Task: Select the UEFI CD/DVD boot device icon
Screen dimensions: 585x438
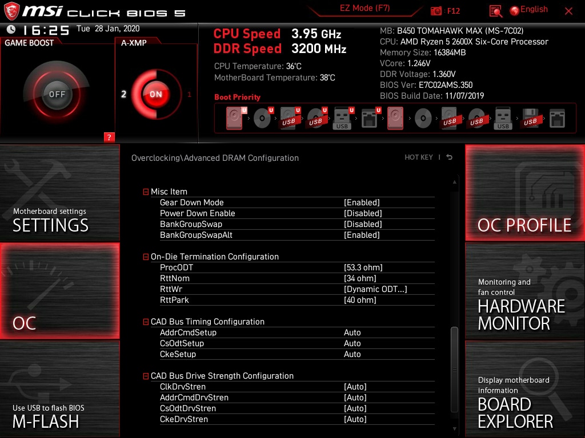Action: 263,119
